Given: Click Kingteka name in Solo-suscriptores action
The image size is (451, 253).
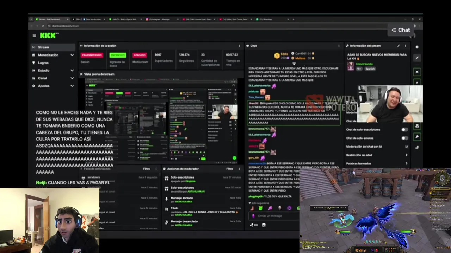Looking at the screenshot, I should tap(190, 181).
